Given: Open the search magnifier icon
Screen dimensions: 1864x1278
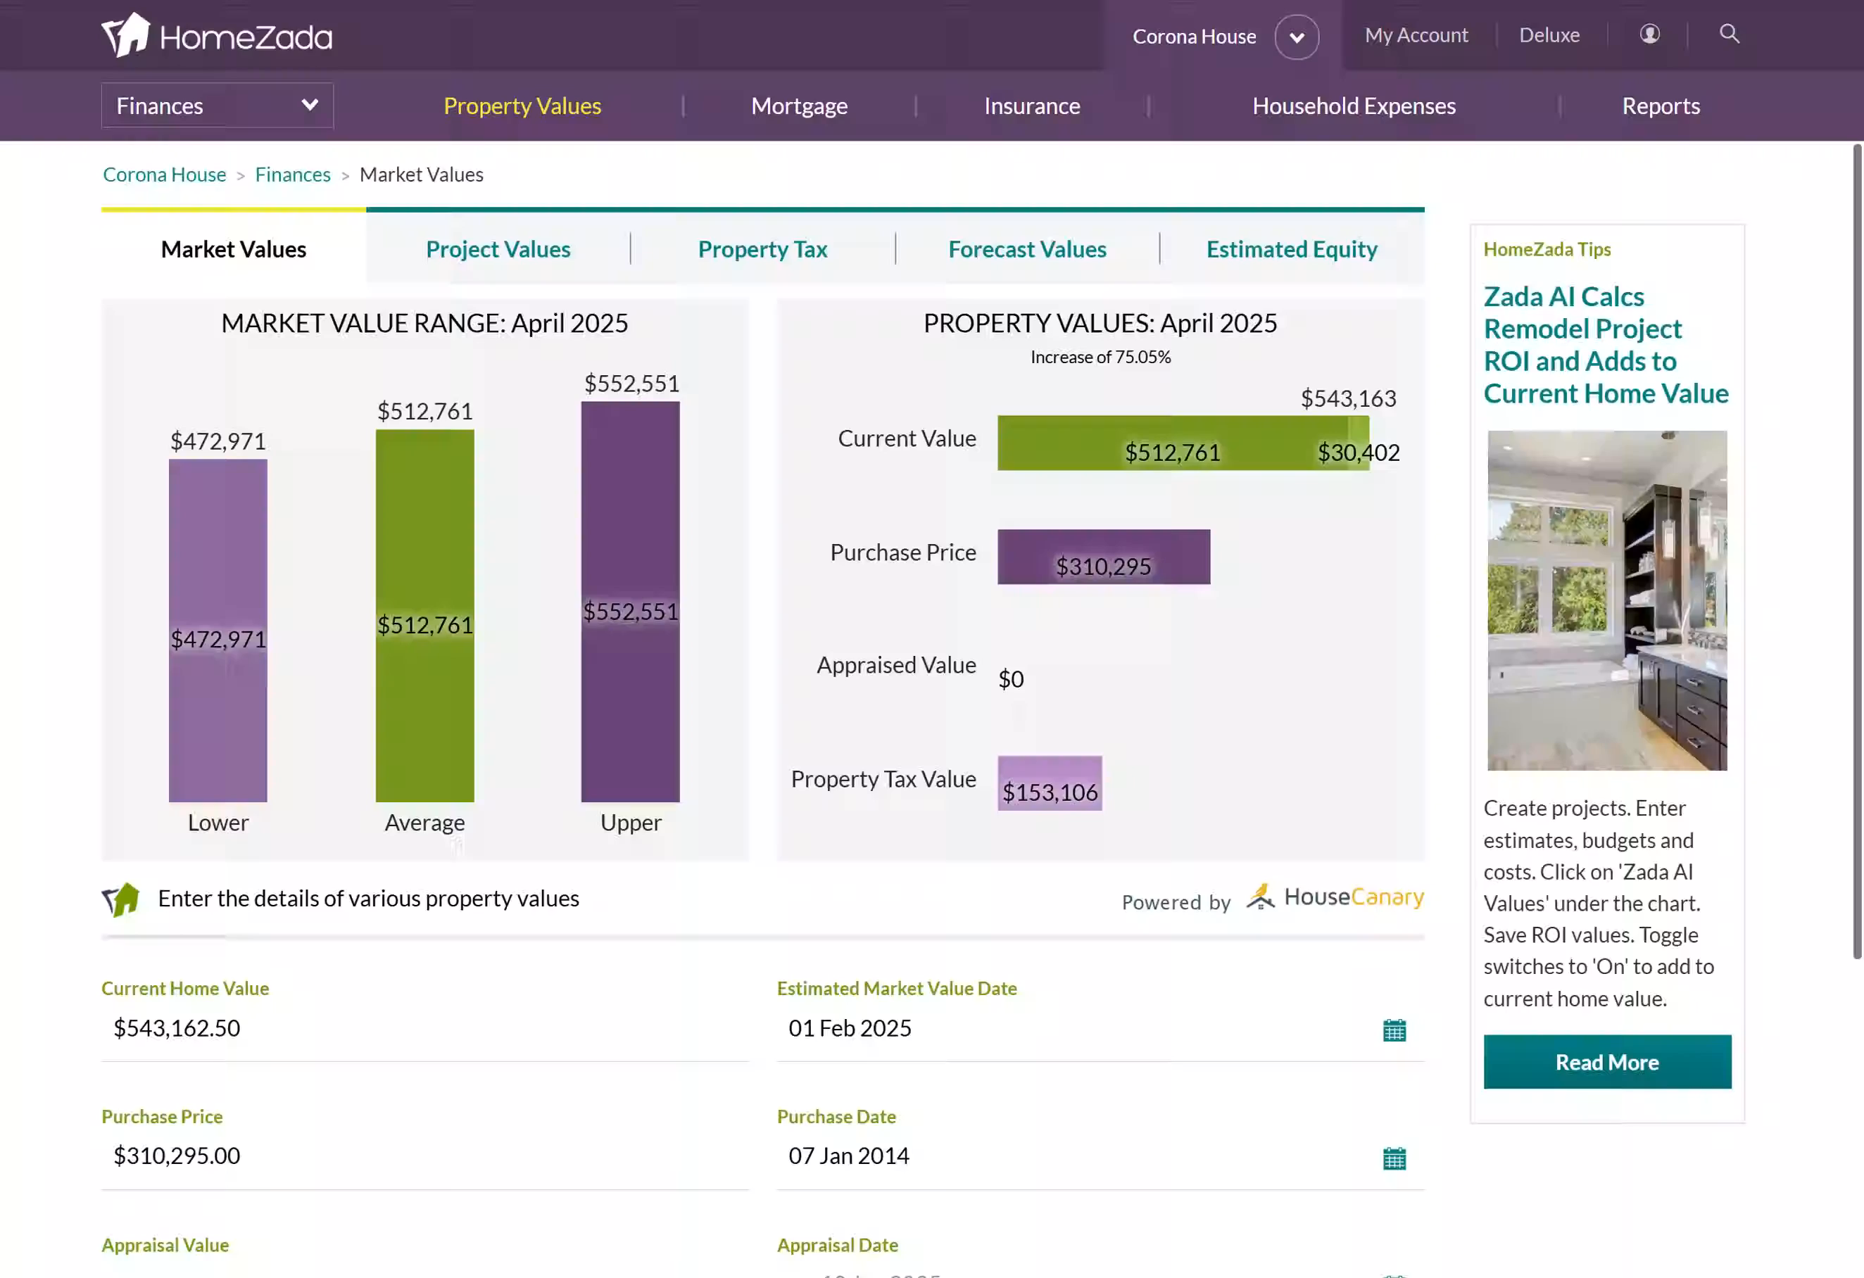Looking at the screenshot, I should tap(1730, 34).
